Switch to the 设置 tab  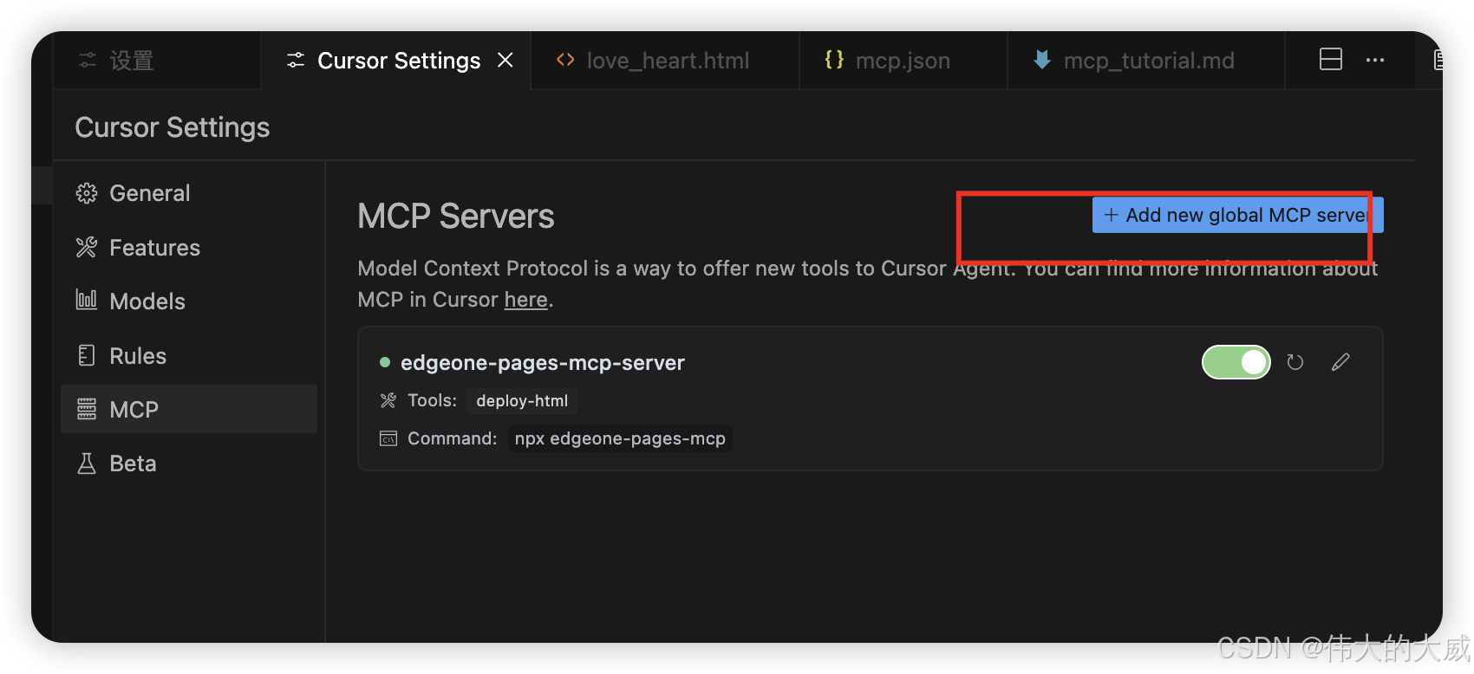156,60
